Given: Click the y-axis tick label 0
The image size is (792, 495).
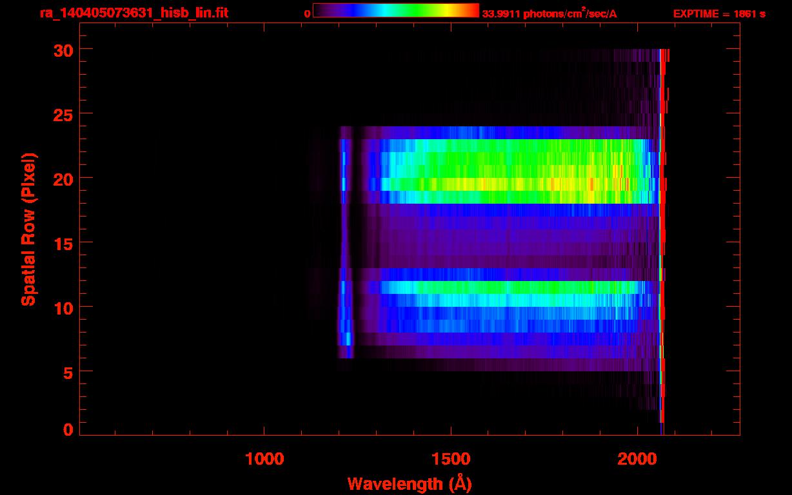Looking at the screenshot, I should click(x=67, y=429).
